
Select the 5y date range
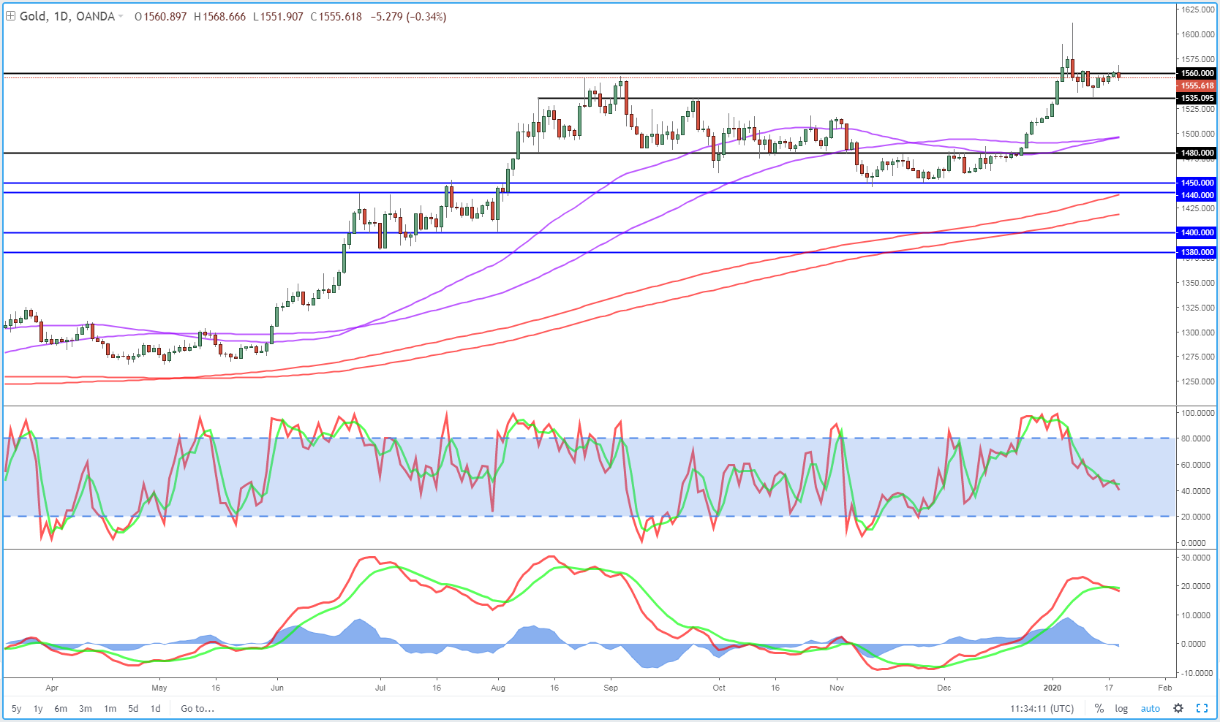pyautogui.click(x=17, y=708)
